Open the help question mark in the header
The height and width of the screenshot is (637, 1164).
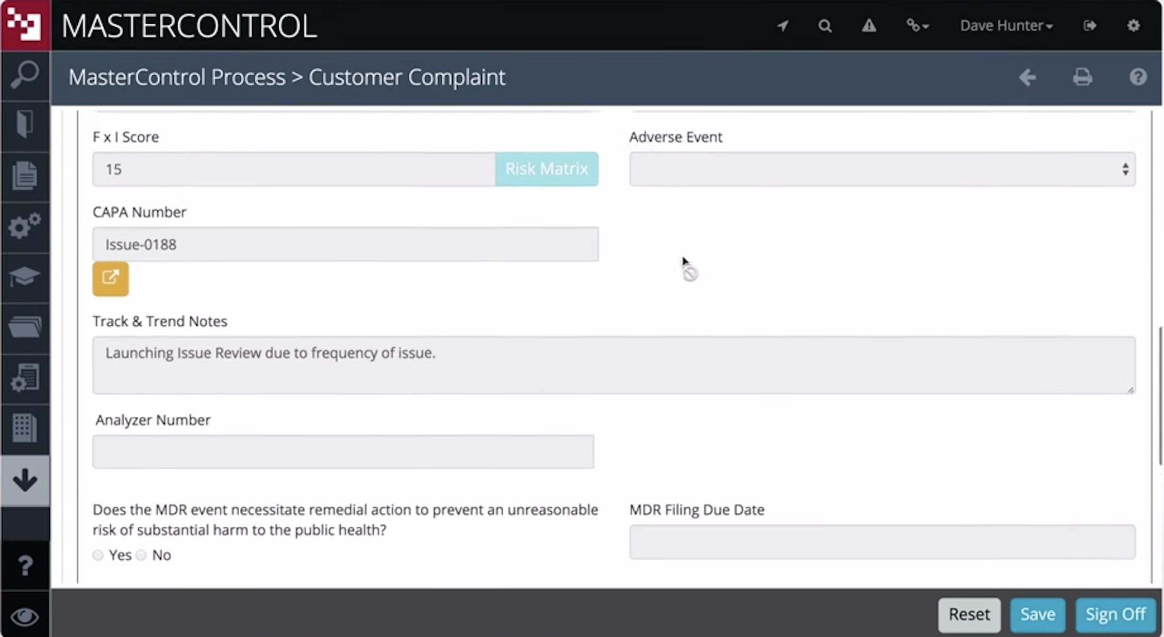[x=1138, y=77]
